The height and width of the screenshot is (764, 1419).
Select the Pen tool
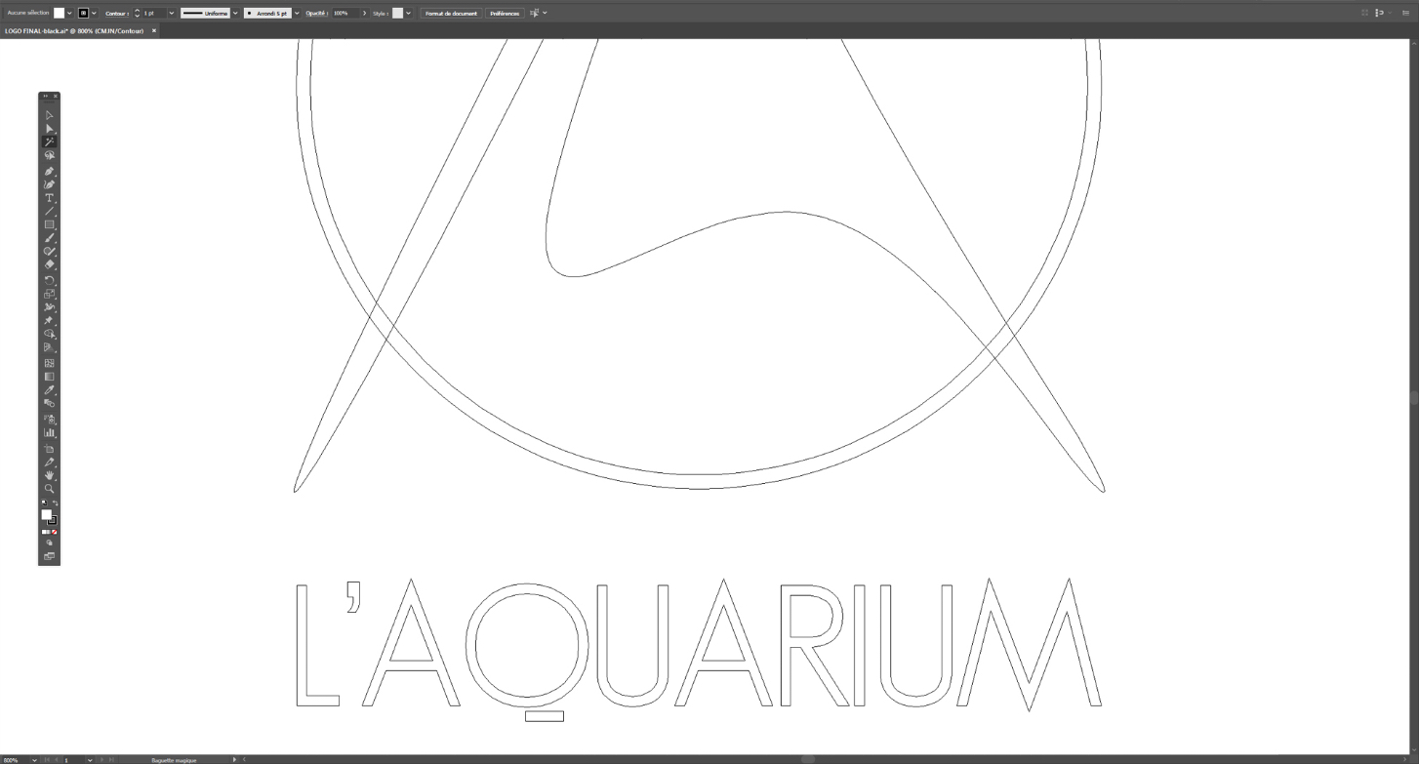[49, 172]
